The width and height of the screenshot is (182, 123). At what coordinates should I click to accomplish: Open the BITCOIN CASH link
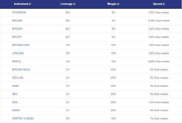(21, 45)
